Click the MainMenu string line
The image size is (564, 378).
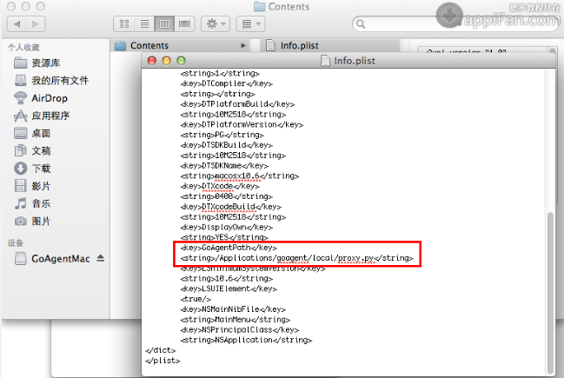235,320
